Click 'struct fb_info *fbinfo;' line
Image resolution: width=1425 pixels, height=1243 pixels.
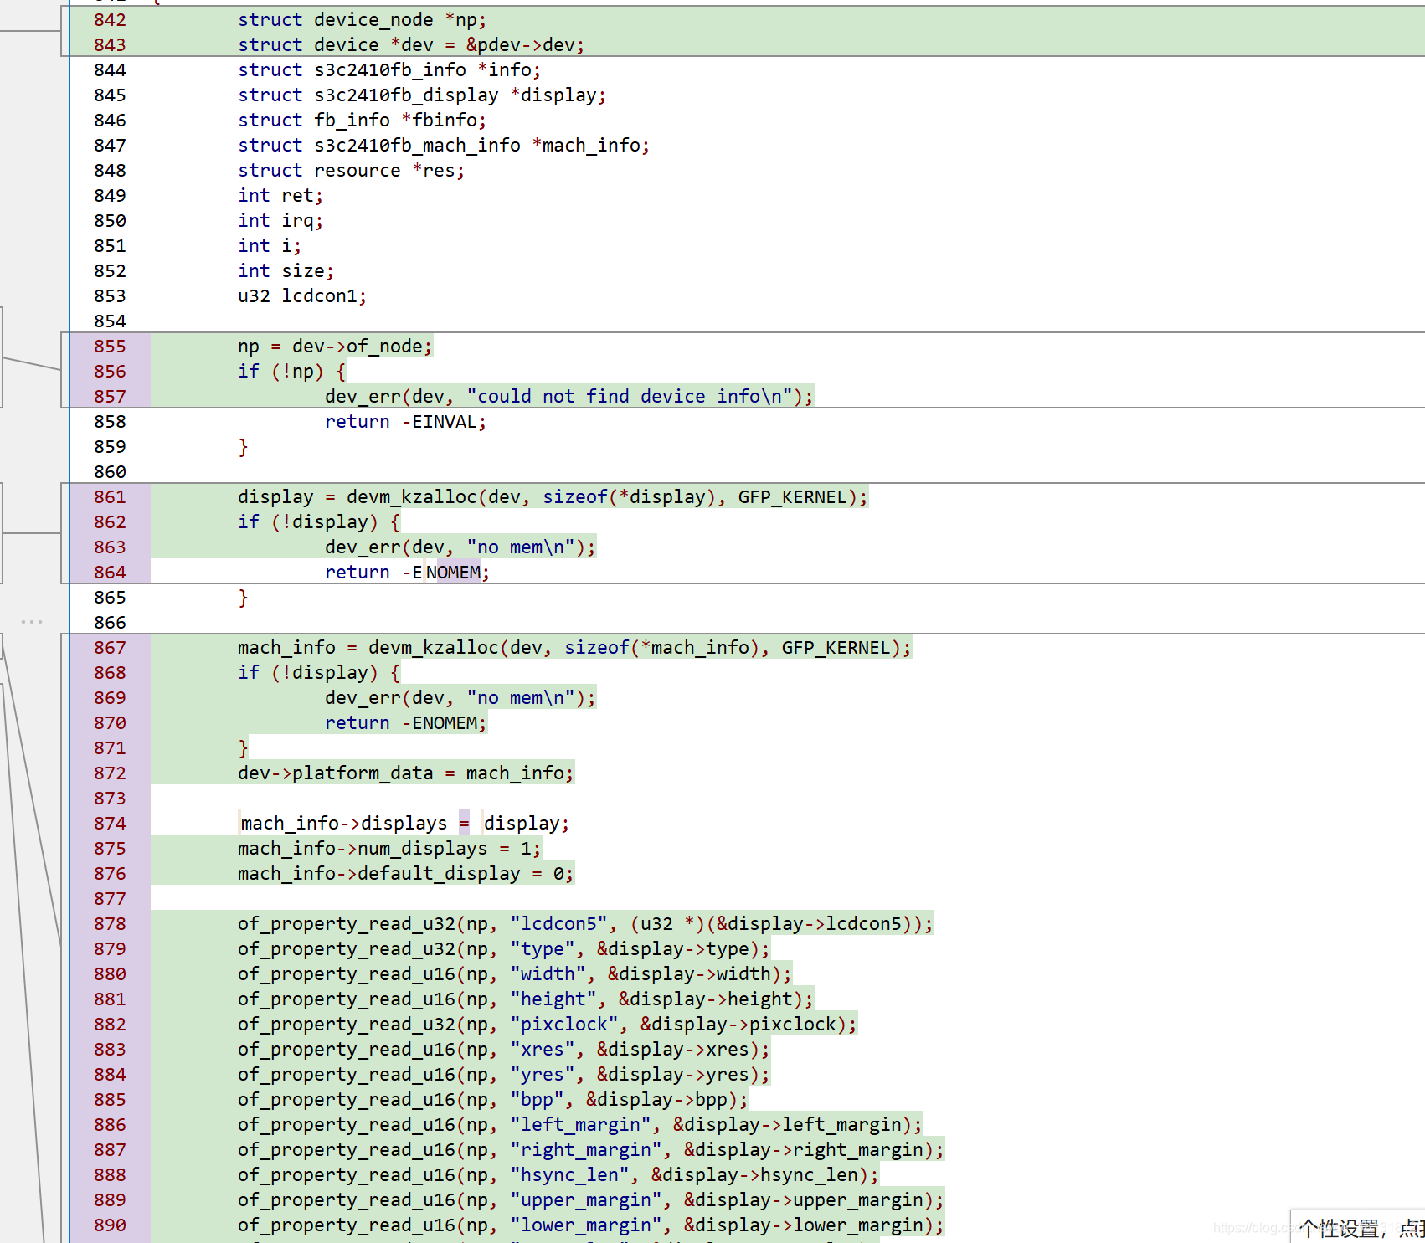[x=362, y=120]
